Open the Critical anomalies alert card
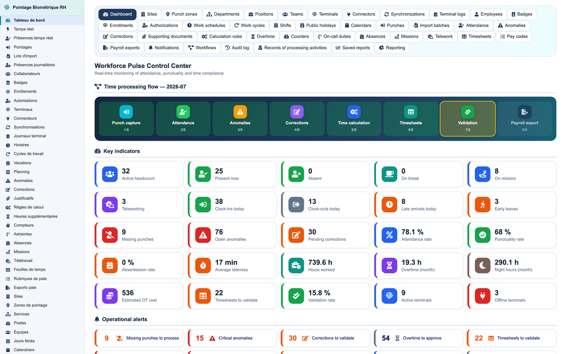The width and height of the screenshot is (567, 354). coord(232,338)
